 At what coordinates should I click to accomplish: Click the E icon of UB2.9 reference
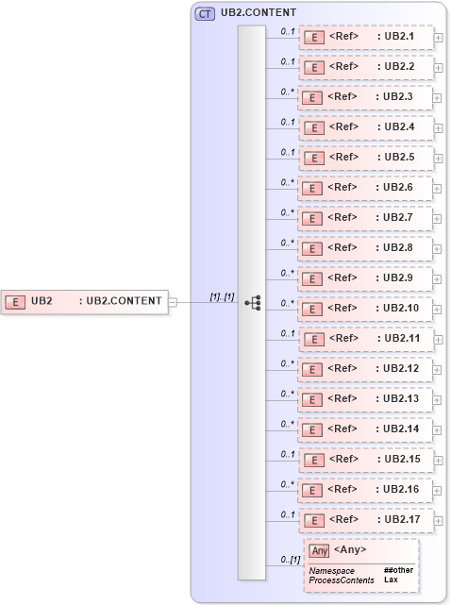coord(312,279)
